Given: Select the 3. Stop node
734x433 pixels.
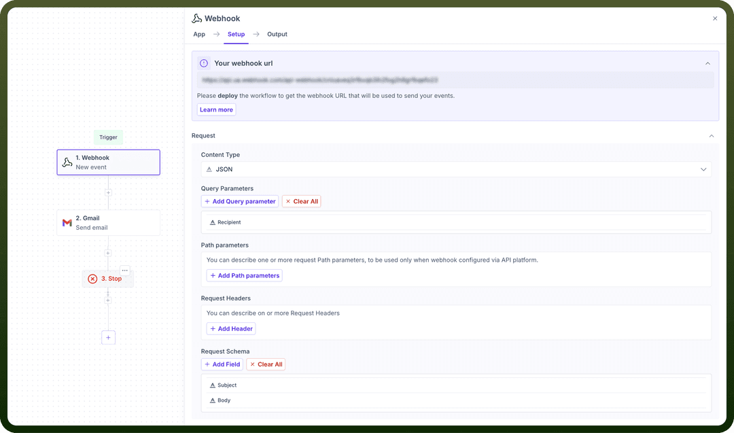Looking at the screenshot, I should 108,279.
